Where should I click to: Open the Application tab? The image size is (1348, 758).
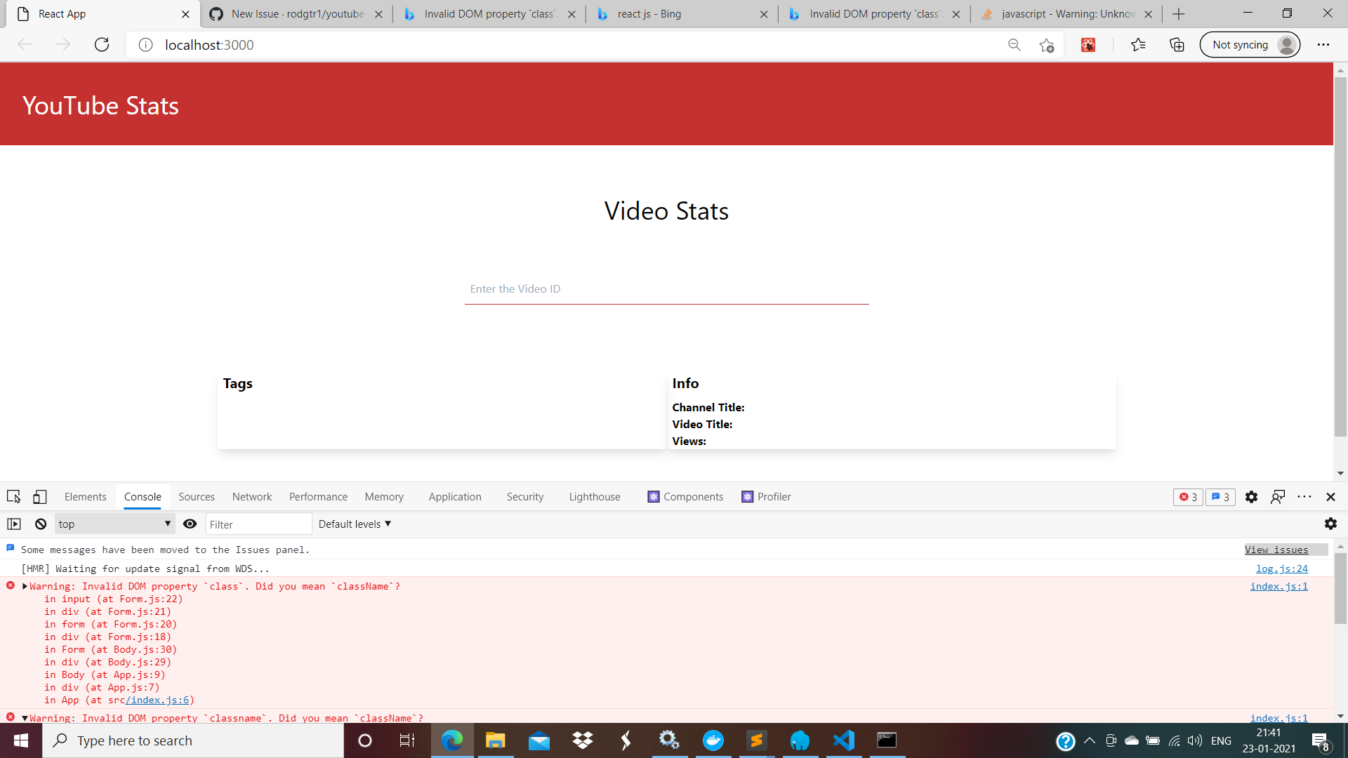[455, 496]
